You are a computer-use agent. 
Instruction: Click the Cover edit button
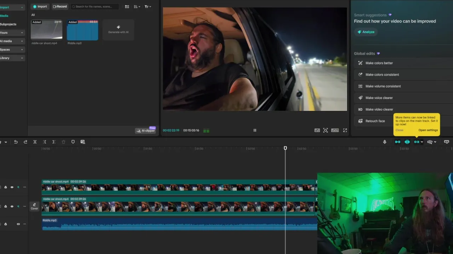34,206
